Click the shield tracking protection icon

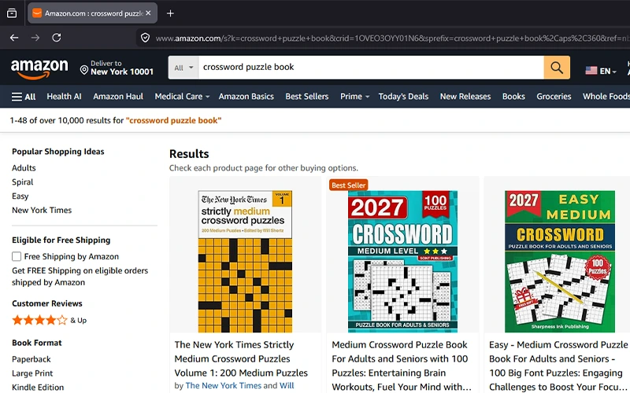tap(145, 38)
